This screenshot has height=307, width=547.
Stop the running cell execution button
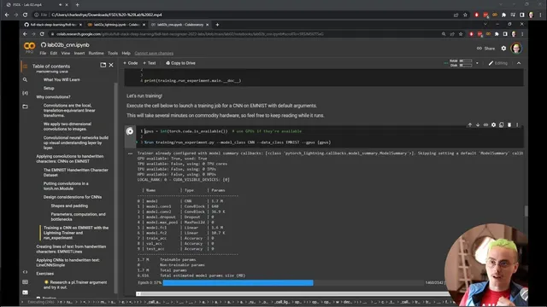[x=130, y=131]
